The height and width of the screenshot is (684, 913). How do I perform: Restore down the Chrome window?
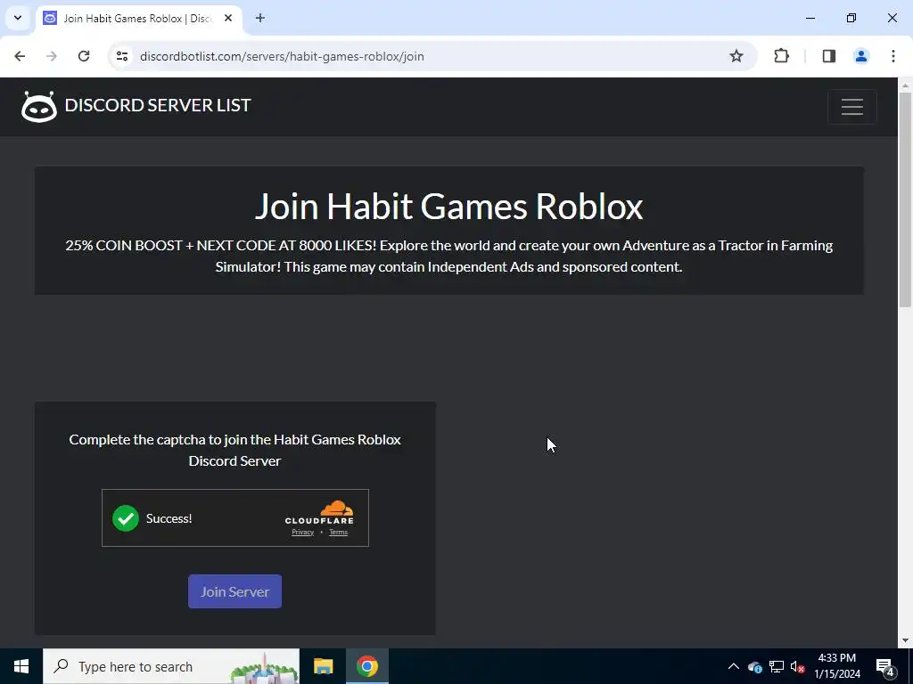[851, 18]
